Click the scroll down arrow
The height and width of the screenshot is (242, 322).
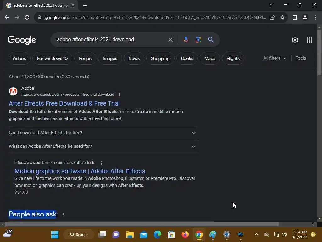(319, 219)
